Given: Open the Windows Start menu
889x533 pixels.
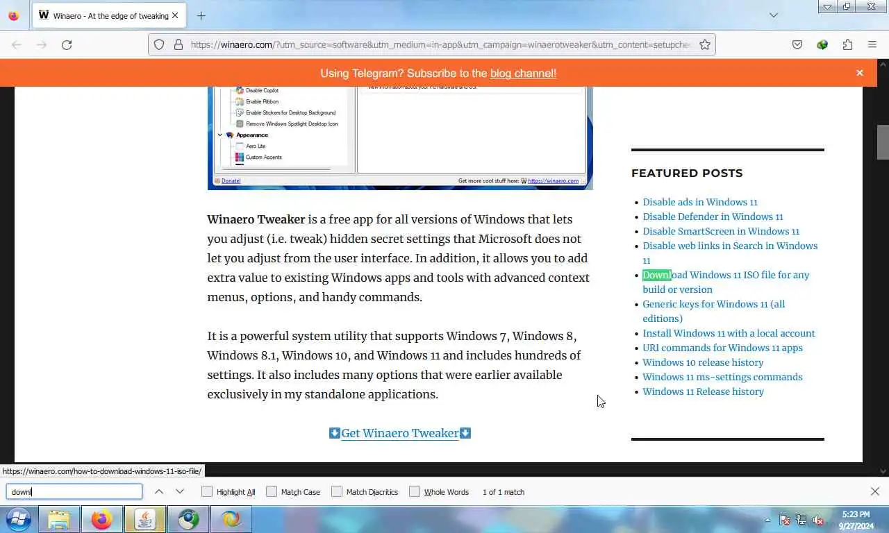Looking at the screenshot, I should (x=19, y=519).
